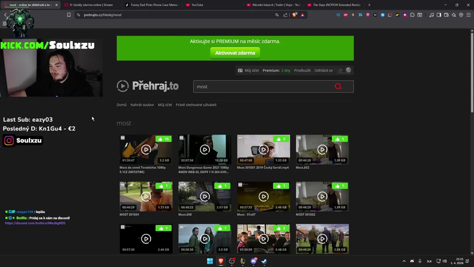The height and width of the screenshot is (267, 474).
Task: Toggle the dark mode switch
Action: (x=345, y=70)
